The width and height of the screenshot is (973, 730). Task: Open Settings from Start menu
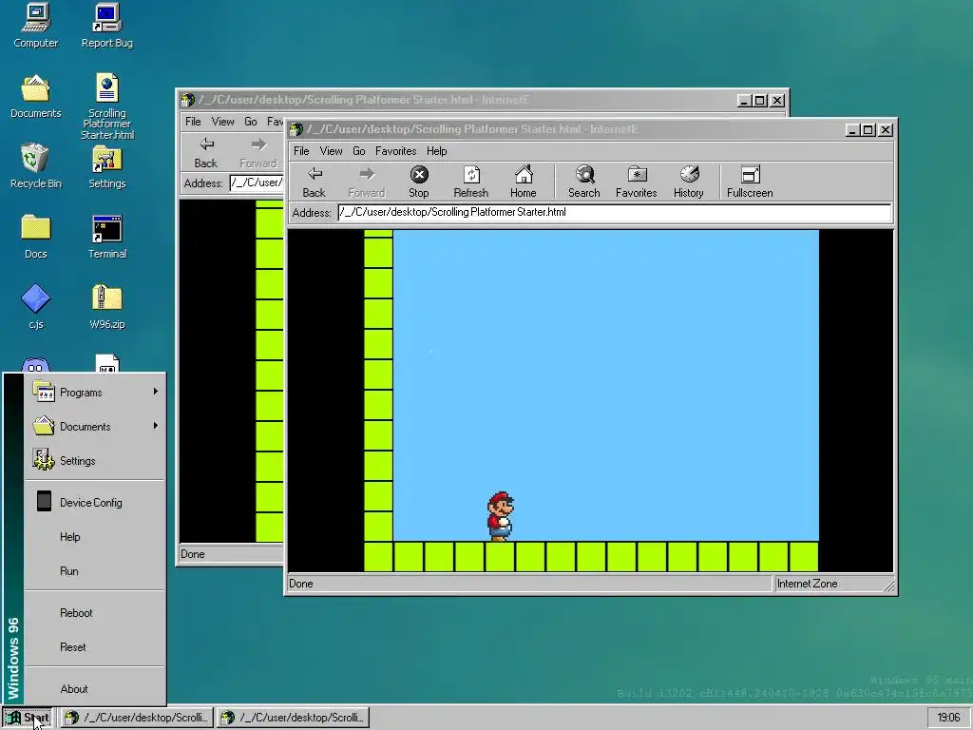point(95,461)
